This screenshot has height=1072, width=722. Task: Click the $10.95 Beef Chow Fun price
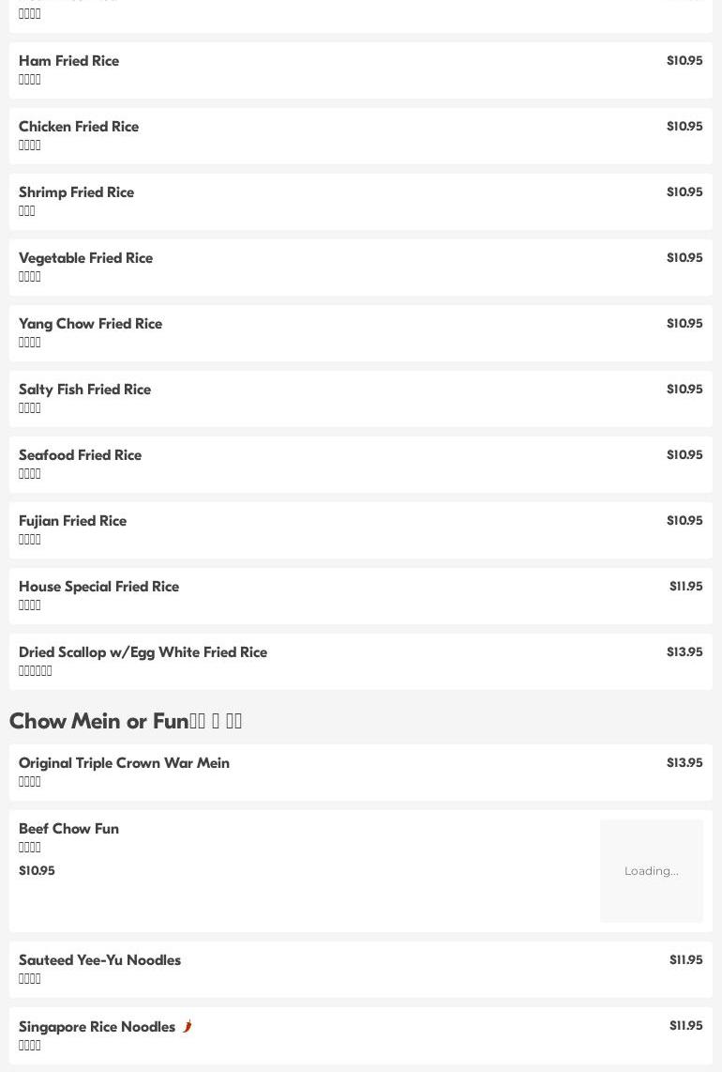tap(38, 870)
